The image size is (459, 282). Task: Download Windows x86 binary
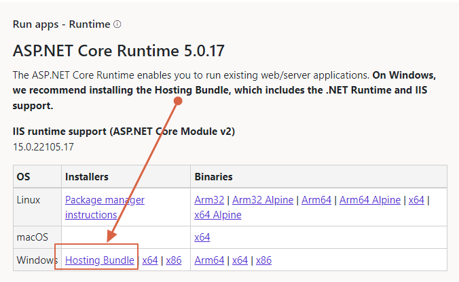coord(263,260)
